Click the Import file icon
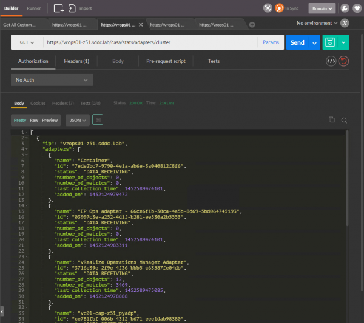Screen dimensions: 364x323 (72, 8)
